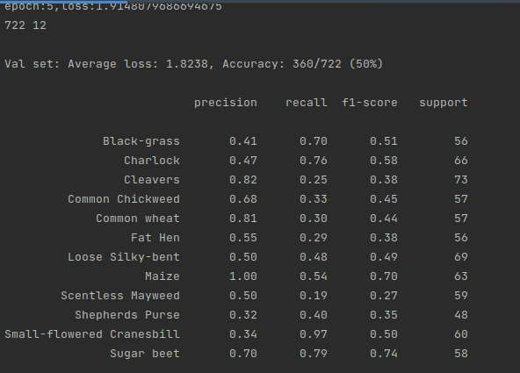Screen dimensions: 520x373
Task: Click Charlock precision value 0.47
Action: 243,161
